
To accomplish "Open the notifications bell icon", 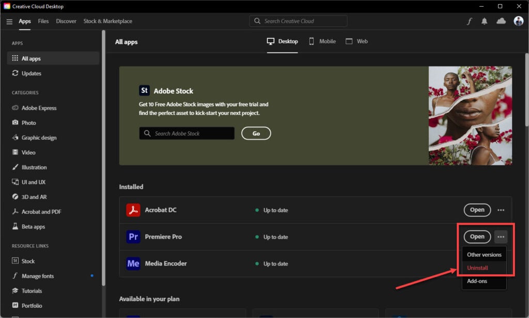I will [x=484, y=21].
